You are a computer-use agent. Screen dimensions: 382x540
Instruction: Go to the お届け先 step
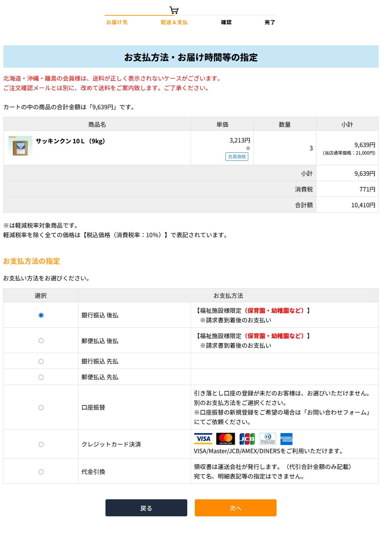coord(117,22)
